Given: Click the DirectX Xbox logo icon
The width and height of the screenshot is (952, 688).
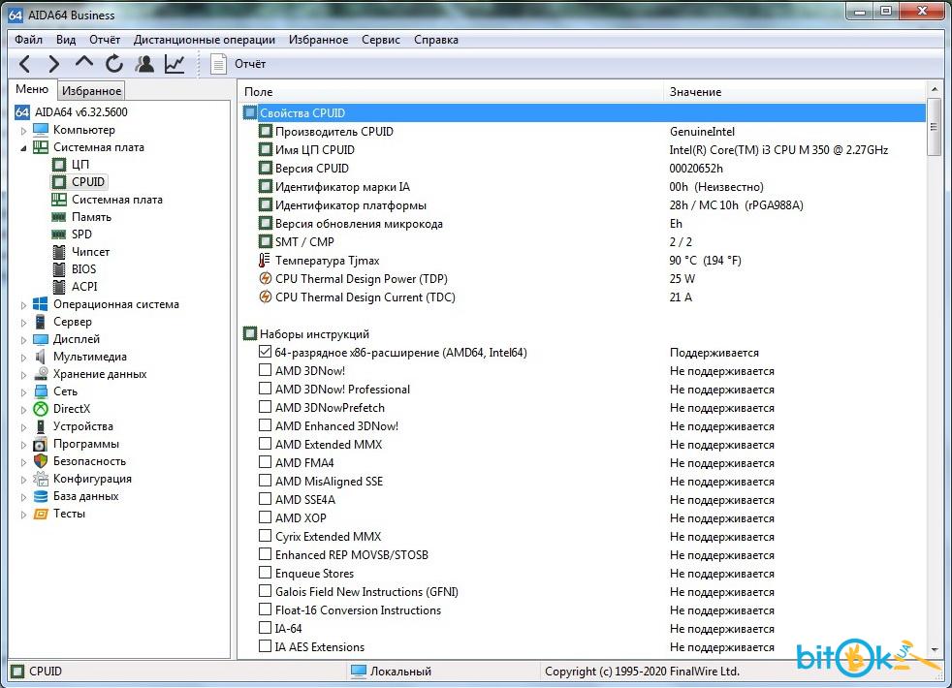Looking at the screenshot, I should 41,409.
